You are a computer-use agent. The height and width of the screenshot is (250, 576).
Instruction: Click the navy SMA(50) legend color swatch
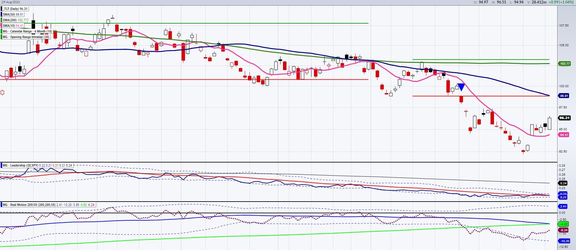(x=1, y=14)
